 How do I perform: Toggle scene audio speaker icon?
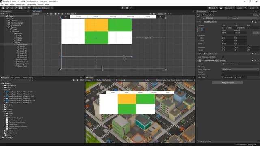pos(58,14)
